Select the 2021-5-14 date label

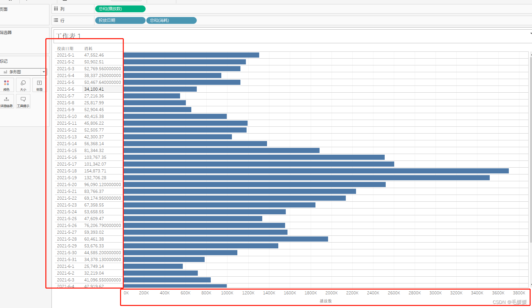pyautogui.click(x=67, y=143)
